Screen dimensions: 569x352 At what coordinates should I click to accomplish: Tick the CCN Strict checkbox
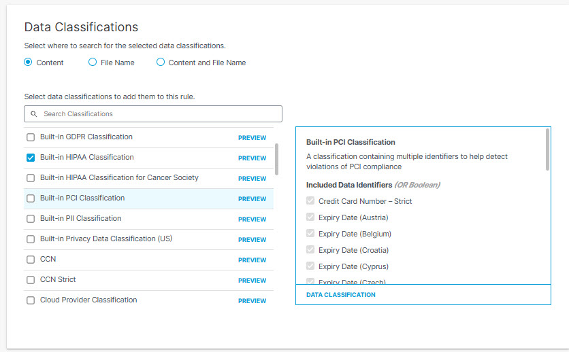click(31, 280)
